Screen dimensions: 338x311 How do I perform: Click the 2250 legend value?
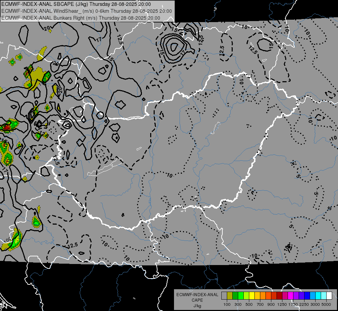(304, 304)
